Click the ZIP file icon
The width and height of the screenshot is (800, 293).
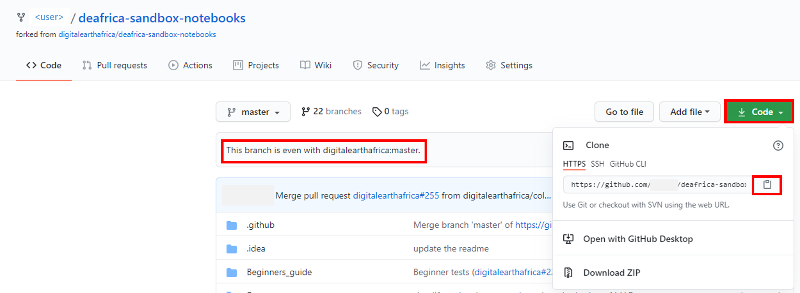pos(568,273)
